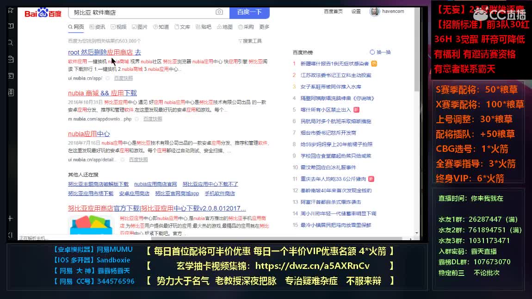This screenshot has height=299, width=532.
Task: Click related search 努比亚主题商店破解版下载
Action: point(98,184)
